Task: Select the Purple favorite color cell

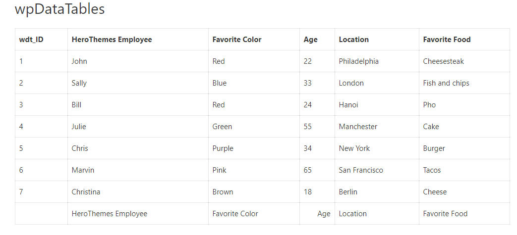Action: pyautogui.click(x=223, y=148)
